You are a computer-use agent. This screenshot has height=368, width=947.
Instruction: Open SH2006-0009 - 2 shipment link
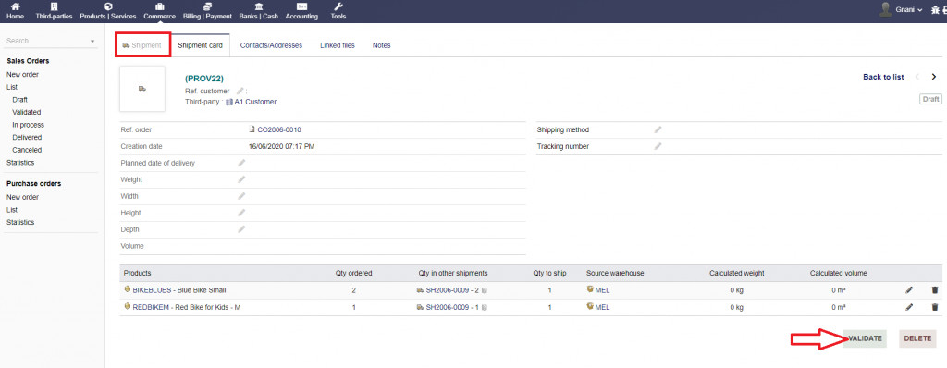click(452, 290)
